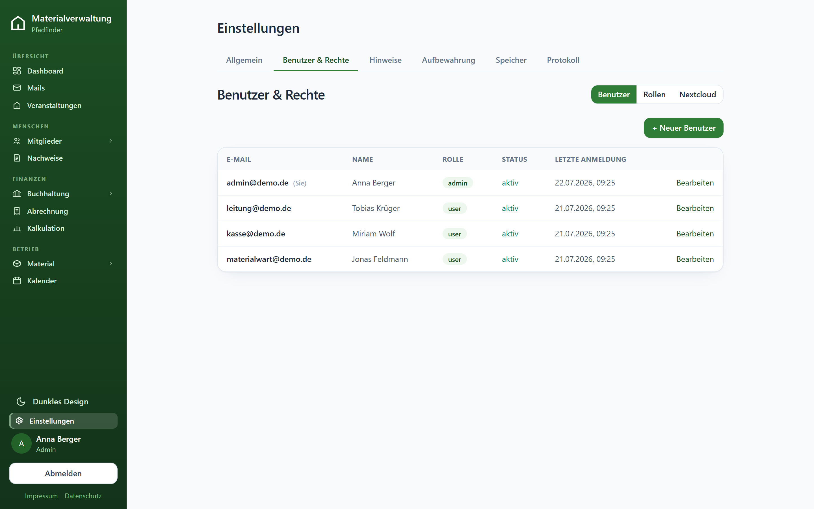
Task: Open Mails via the envelope icon
Action: pyautogui.click(x=17, y=88)
